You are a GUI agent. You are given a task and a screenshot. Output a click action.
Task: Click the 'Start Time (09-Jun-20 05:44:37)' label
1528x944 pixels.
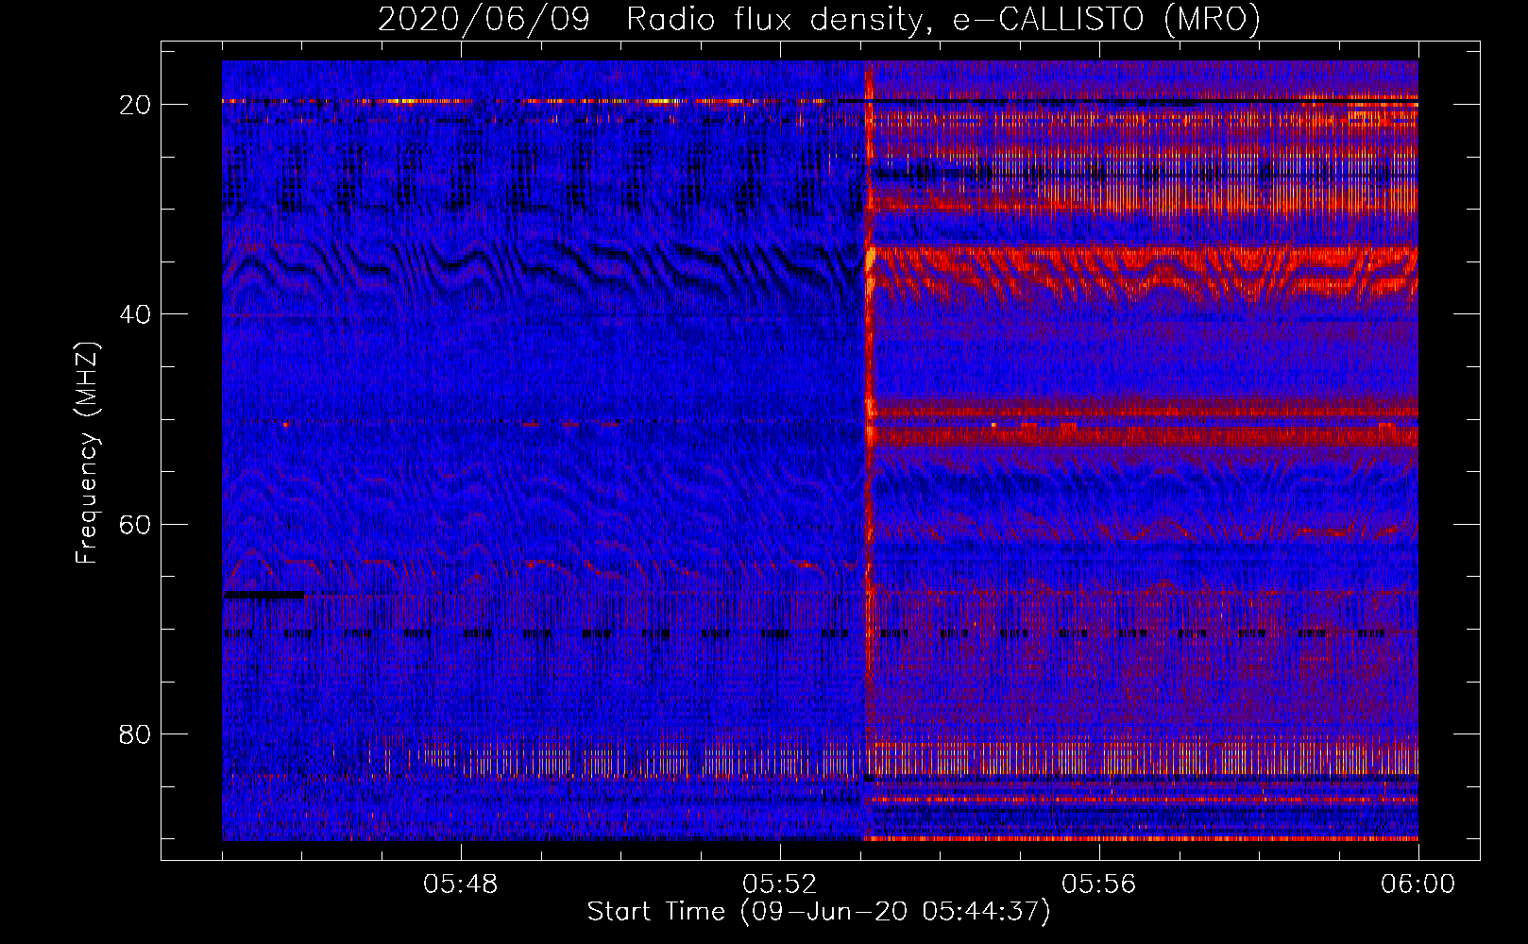[819, 912]
